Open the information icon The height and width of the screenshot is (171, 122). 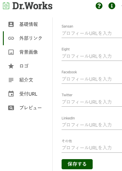point(112,6)
